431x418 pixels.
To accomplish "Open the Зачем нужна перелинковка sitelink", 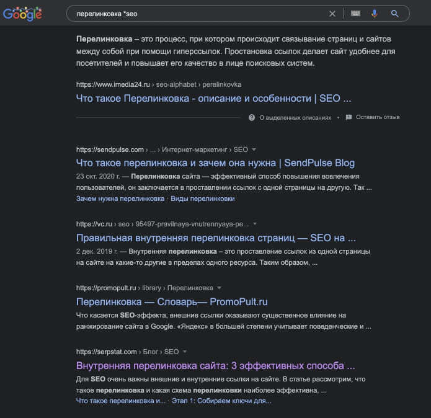I will 120,198.
